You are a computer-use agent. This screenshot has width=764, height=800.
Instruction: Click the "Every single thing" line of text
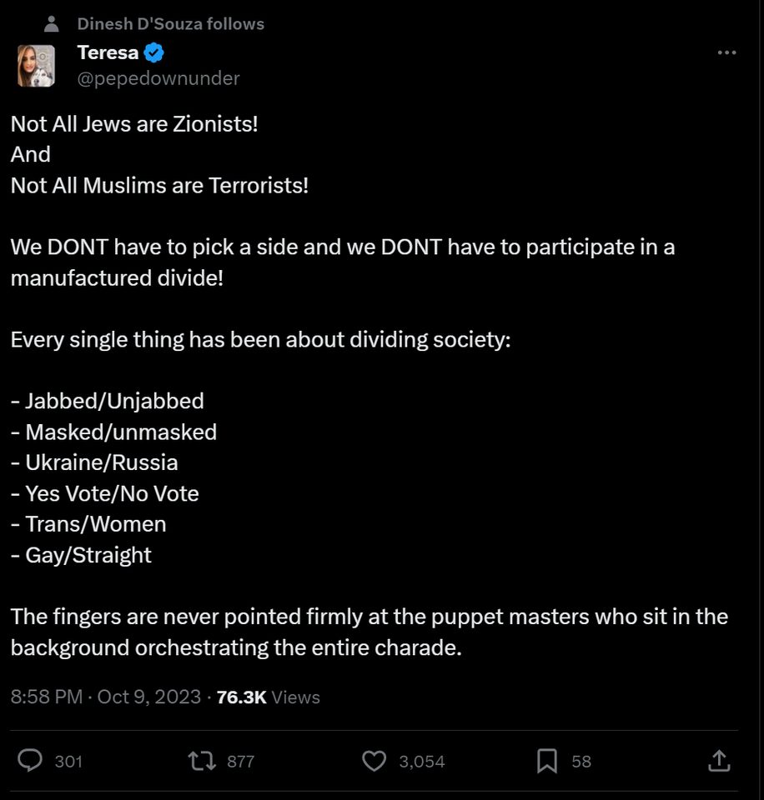point(260,340)
